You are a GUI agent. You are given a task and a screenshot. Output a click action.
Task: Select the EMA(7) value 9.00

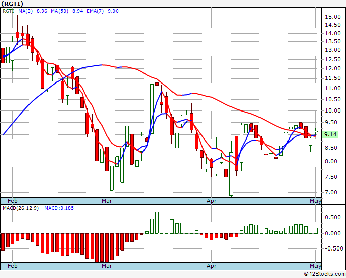[113, 11]
